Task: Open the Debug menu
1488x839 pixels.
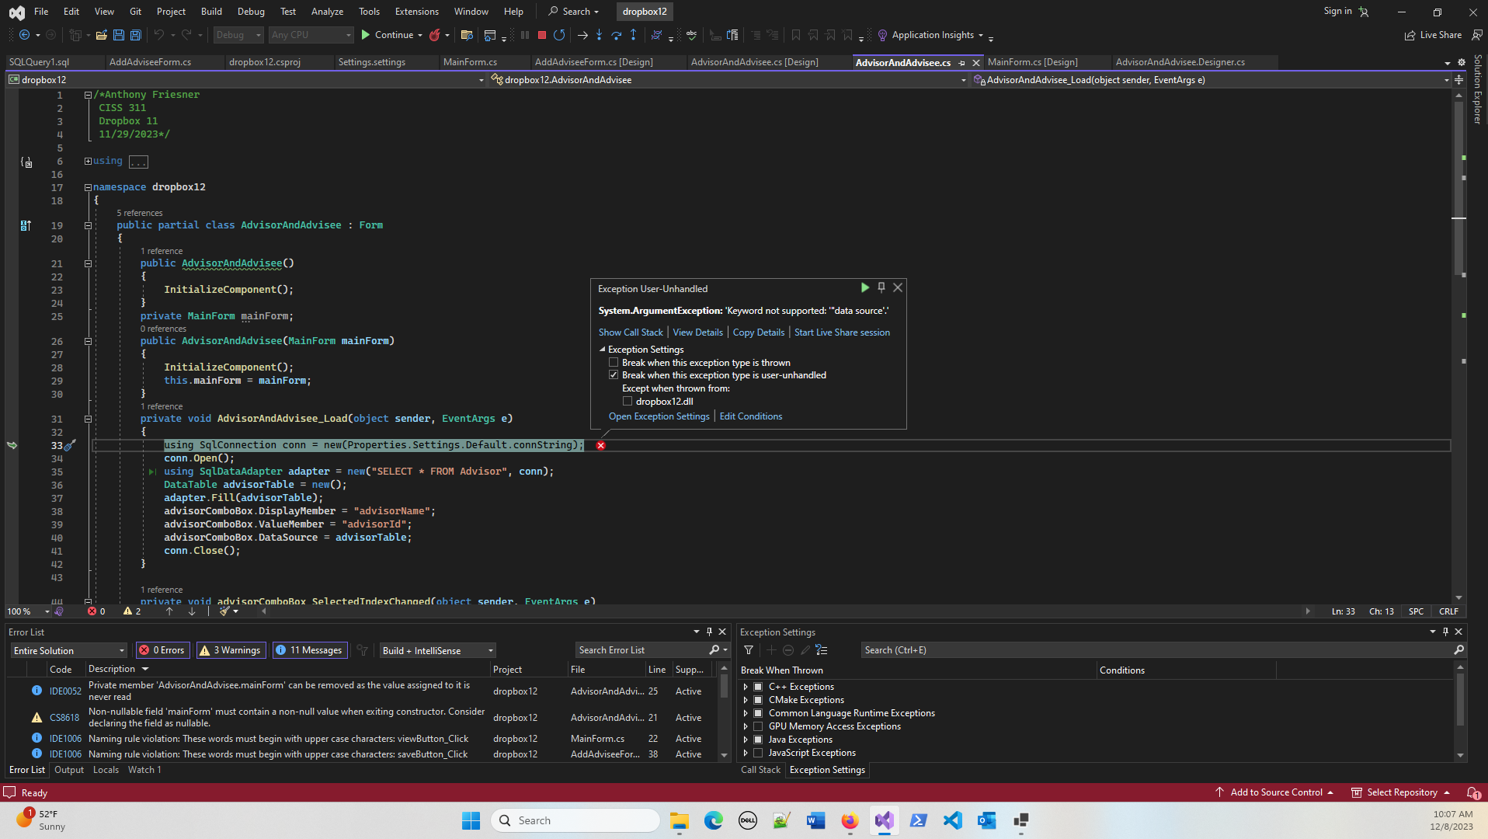Action: 250,12
